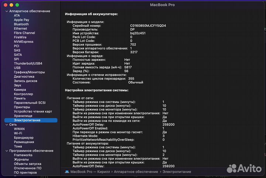The height and width of the screenshot is (178, 266).
Task: Open the Тома entry
Action: [x=18, y=146]
